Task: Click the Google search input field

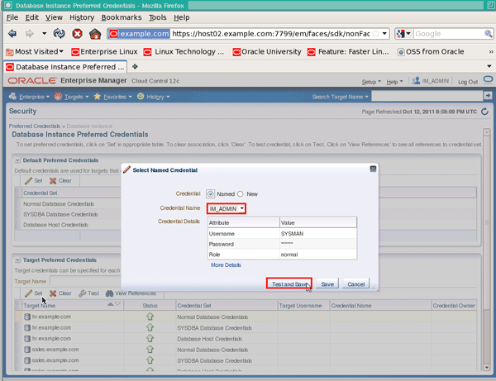Action: (x=446, y=35)
